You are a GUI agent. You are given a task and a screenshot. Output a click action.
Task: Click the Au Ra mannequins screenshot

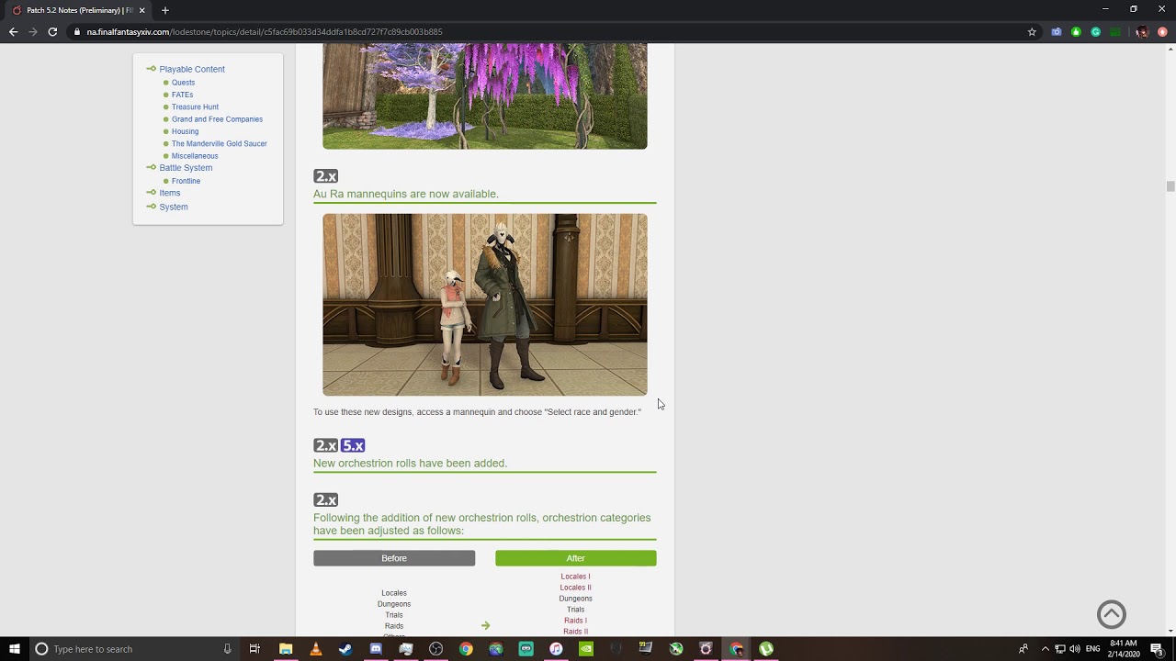pyautogui.click(x=485, y=305)
